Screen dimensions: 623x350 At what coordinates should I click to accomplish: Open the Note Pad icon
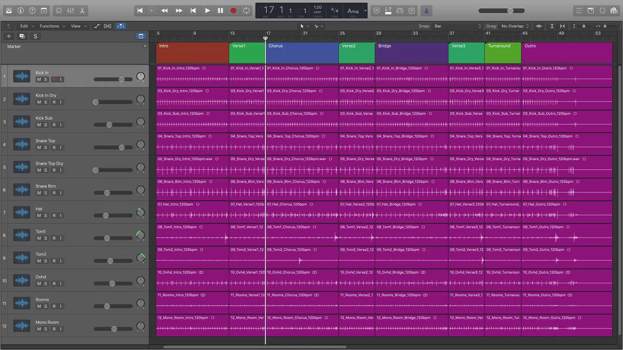(x=591, y=10)
